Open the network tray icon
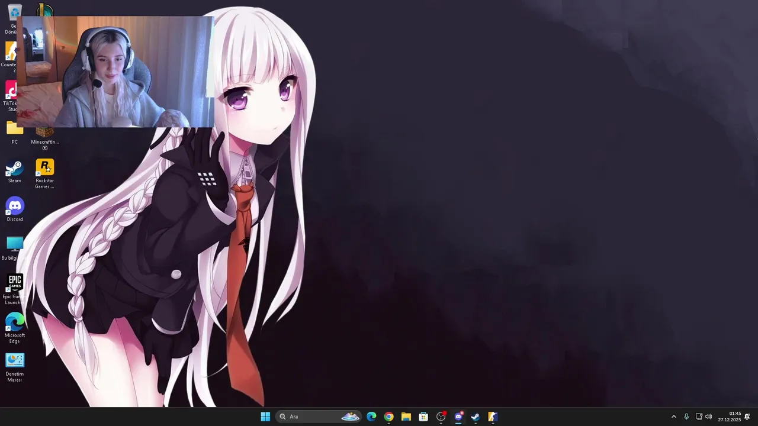 pos(699,417)
